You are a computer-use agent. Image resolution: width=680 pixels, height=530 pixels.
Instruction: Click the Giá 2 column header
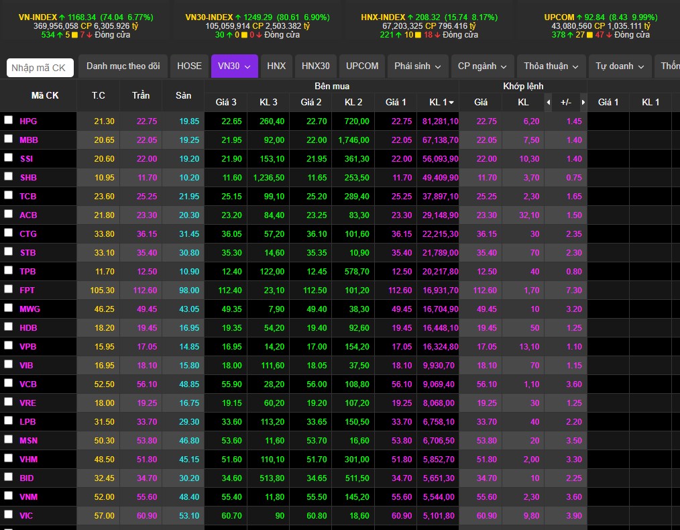(311, 103)
